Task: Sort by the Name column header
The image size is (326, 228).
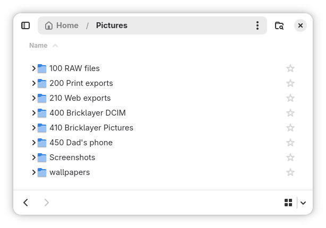Action: tap(38, 46)
